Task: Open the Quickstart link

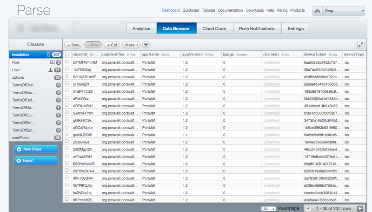Action: click(x=191, y=10)
